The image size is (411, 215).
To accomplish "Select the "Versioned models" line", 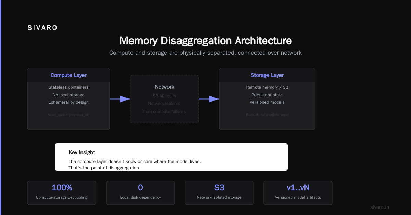I will [x=267, y=102].
